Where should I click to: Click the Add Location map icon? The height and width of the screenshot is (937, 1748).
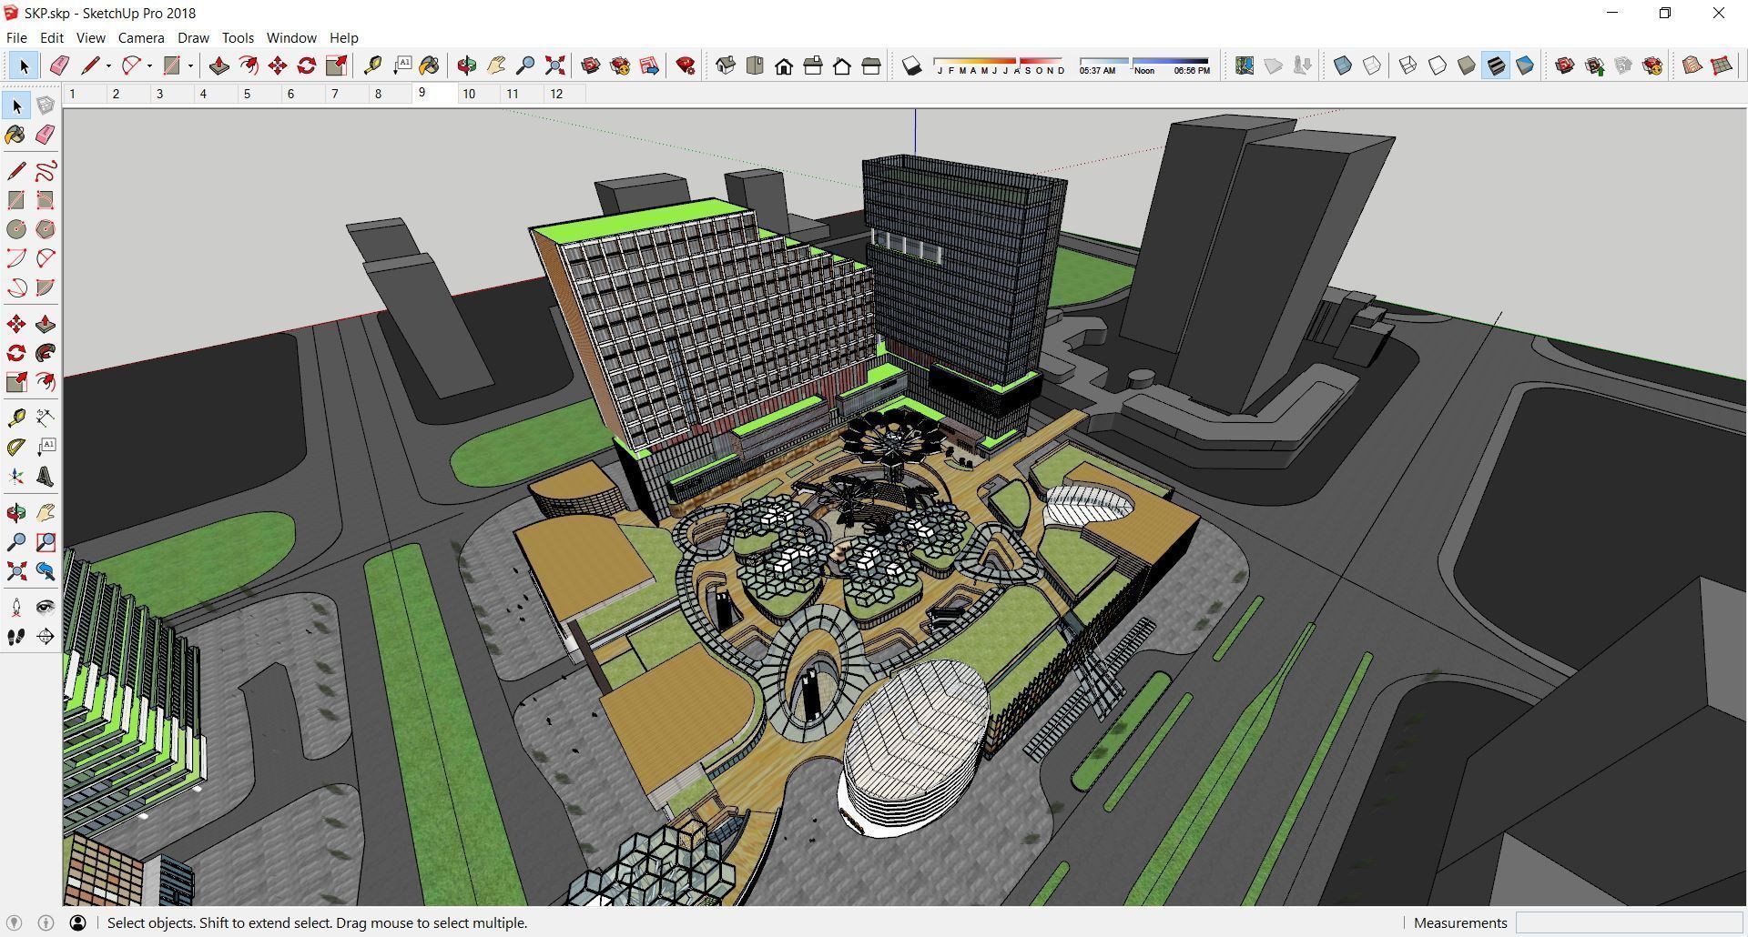1245,65
